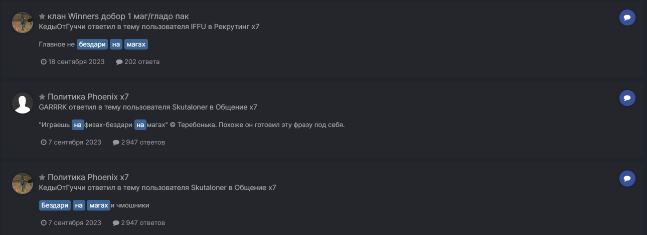Open the Политика Phoenix x7 title in GARRRK's result

point(88,97)
